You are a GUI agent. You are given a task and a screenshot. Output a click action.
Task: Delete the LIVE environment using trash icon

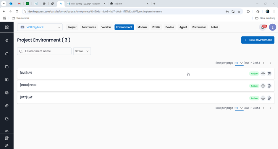(269, 74)
